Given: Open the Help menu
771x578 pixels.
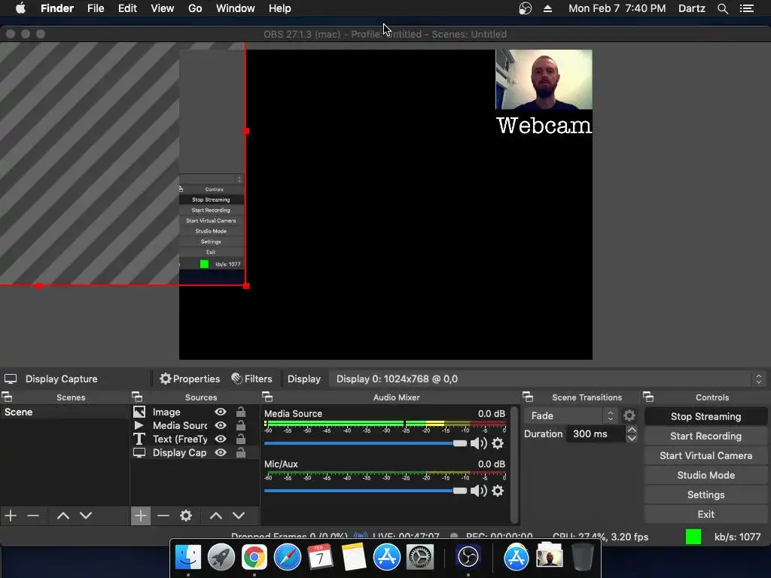Looking at the screenshot, I should [x=280, y=8].
